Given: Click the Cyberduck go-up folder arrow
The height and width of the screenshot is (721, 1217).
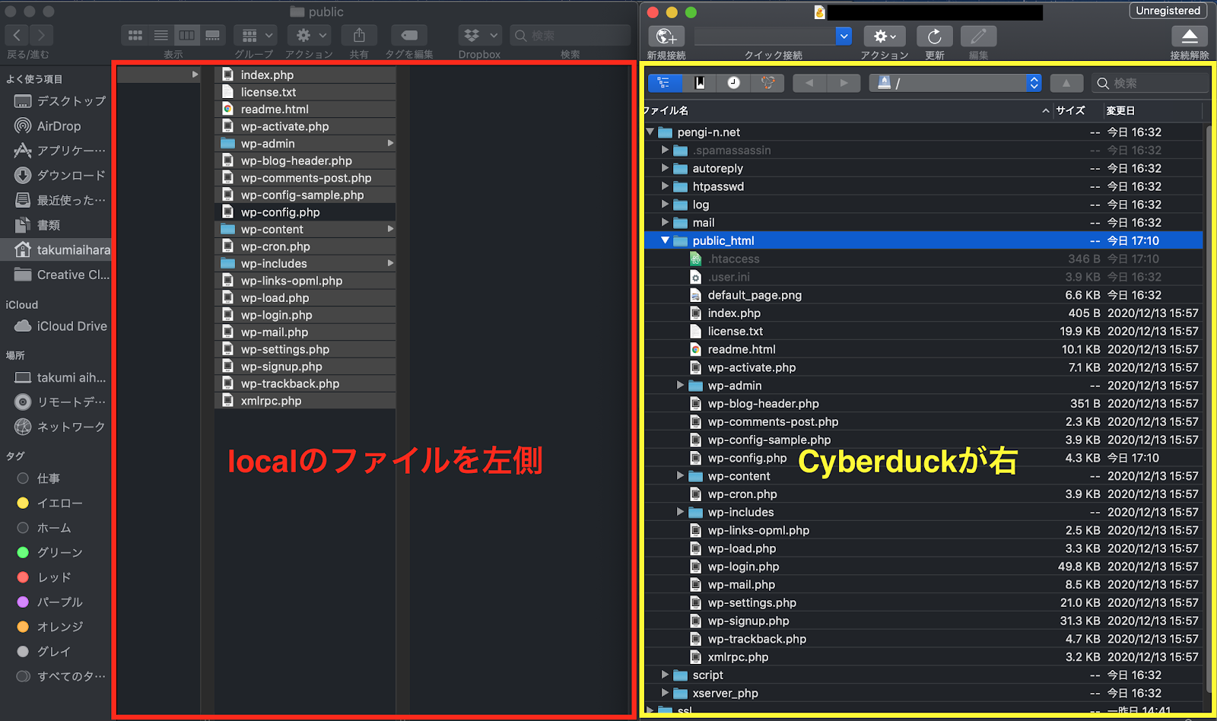Looking at the screenshot, I should point(1066,83).
